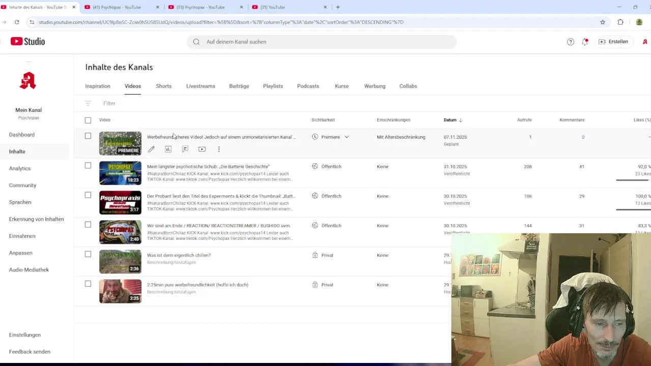This screenshot has height=366, width=651.
Task: Click the Auf deinem Kanal suchen field
Action: click(321, 42)
